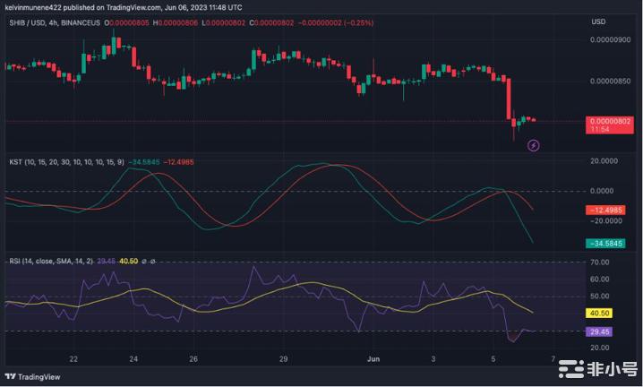The width and height of the screenshot is (643, 387).
Task: Click the Jun date marker on time axis
Action: coord(376,358)
